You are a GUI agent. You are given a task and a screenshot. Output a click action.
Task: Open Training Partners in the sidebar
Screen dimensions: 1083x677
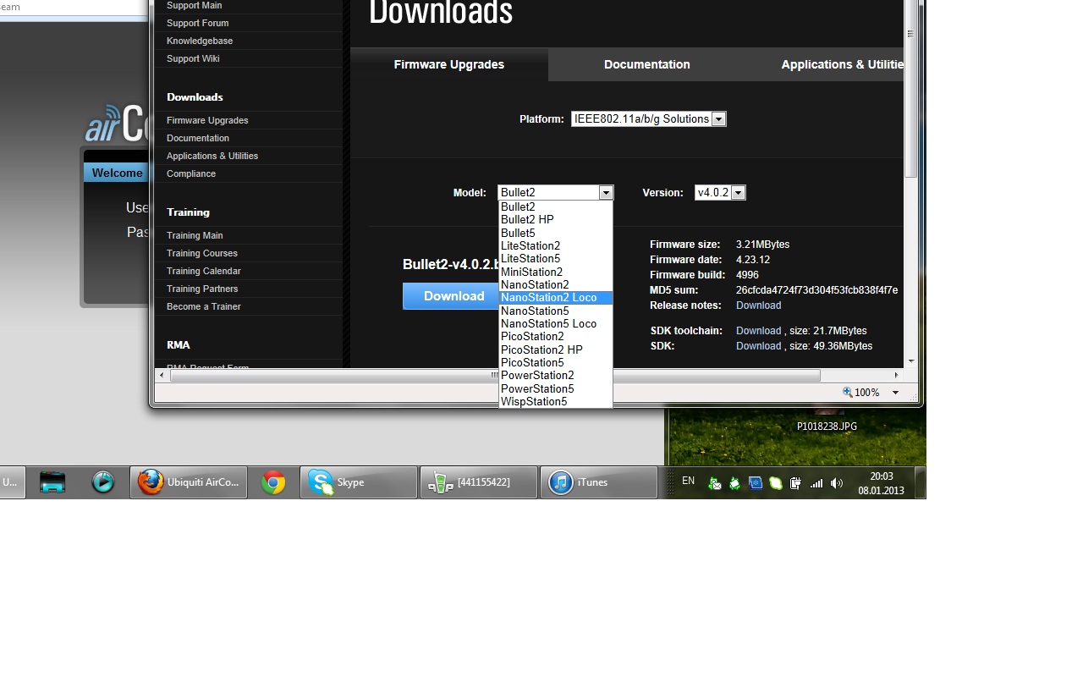[x=202, y=289]
